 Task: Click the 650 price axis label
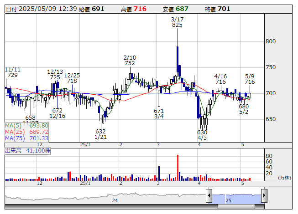pos(271,119)
